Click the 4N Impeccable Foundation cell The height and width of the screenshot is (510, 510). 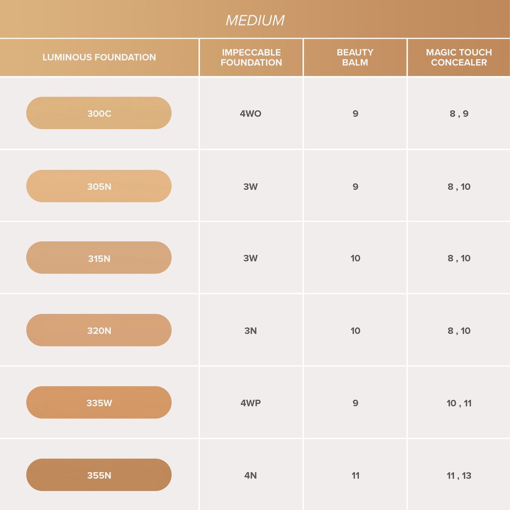251,475
